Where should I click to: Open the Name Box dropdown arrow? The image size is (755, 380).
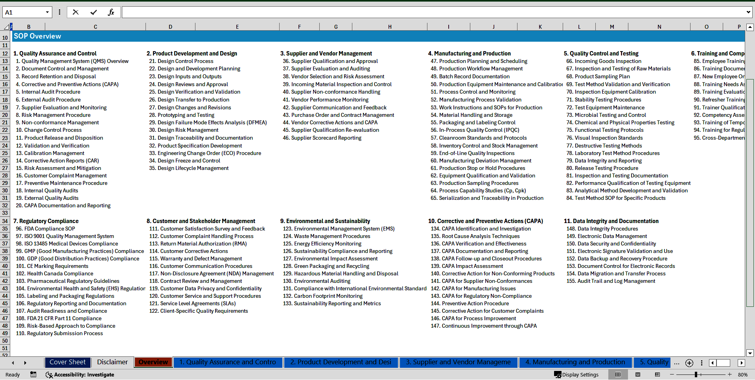click(47, 12)
